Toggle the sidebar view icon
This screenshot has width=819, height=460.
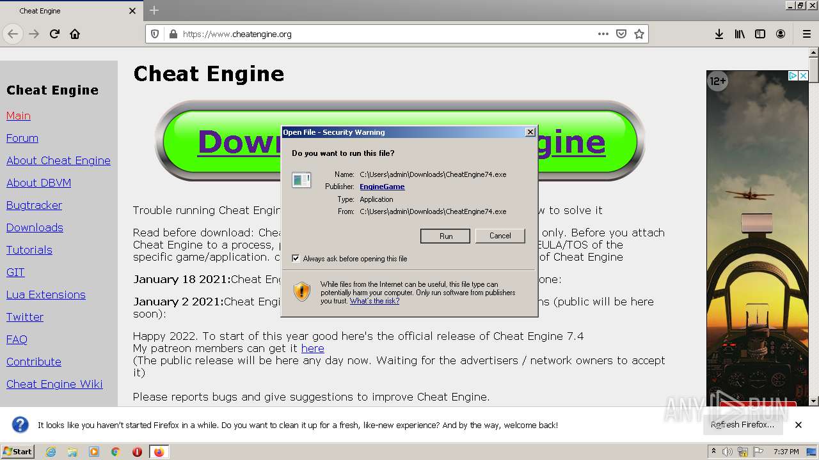click(760, 34)
